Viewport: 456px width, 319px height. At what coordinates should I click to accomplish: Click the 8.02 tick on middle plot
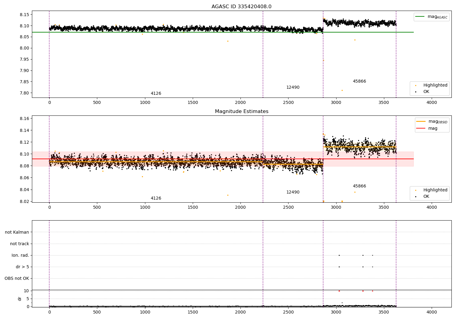click(24, 201)
